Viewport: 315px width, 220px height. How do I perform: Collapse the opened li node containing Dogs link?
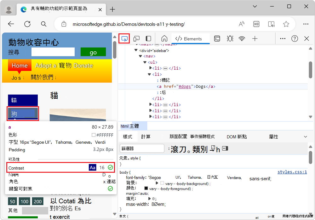(149, 74)
